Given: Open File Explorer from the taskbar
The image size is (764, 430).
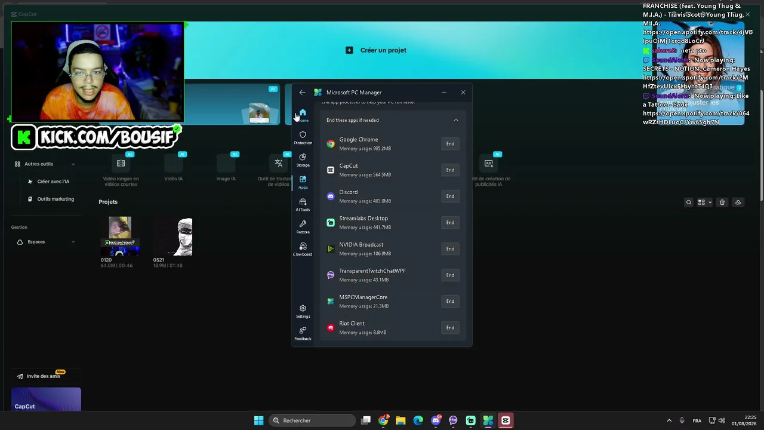Looking at the screenshot, I should (x=401, y=420).
